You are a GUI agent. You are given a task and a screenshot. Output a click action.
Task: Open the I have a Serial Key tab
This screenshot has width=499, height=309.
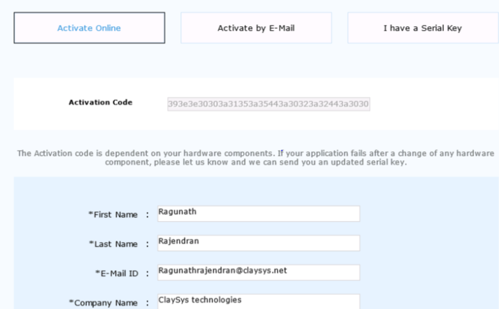click(x=423, y=28)
